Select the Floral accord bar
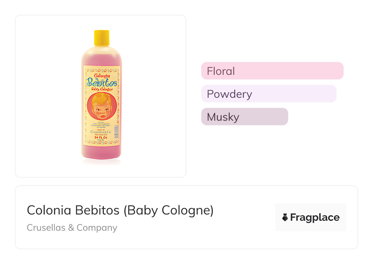The height and width of the screenshot is (264, 373). click(272, 71)
